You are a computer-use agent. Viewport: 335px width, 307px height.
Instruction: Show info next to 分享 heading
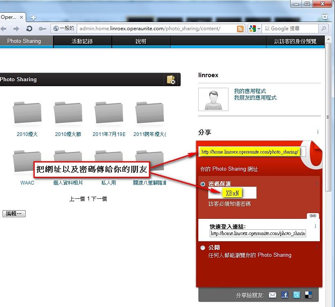318,132
